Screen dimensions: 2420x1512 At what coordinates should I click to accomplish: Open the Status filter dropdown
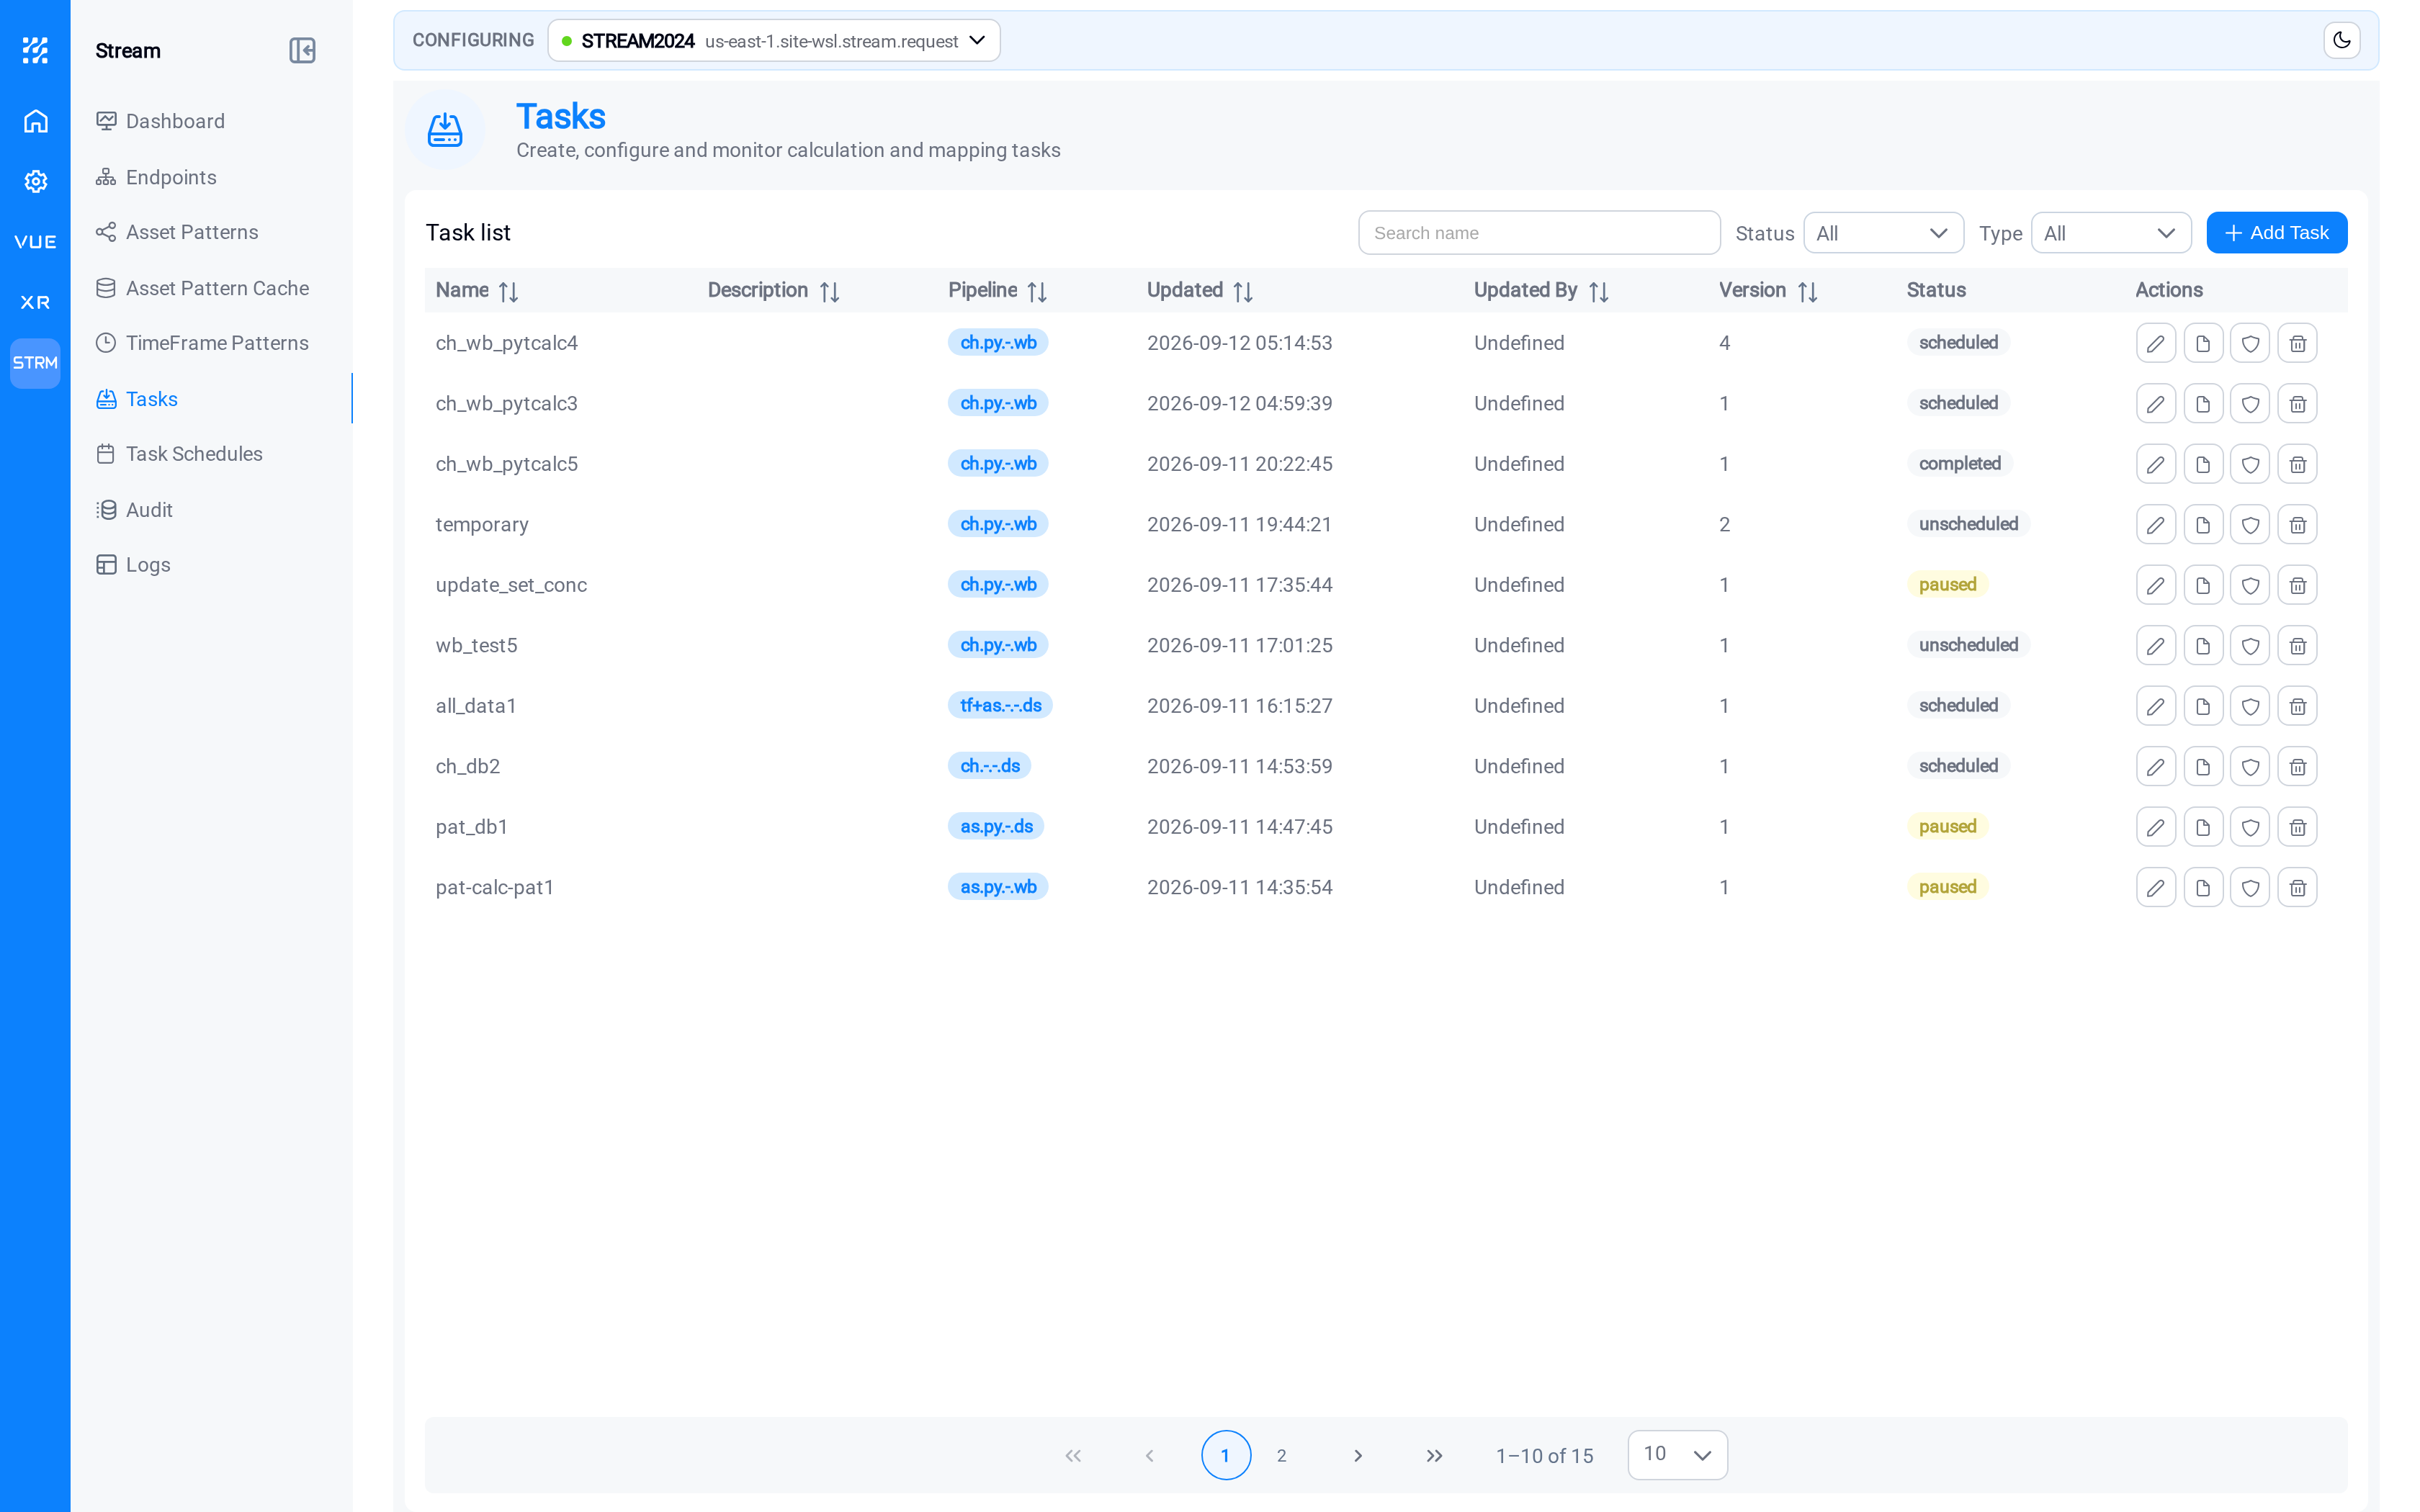pos(1883,233)
